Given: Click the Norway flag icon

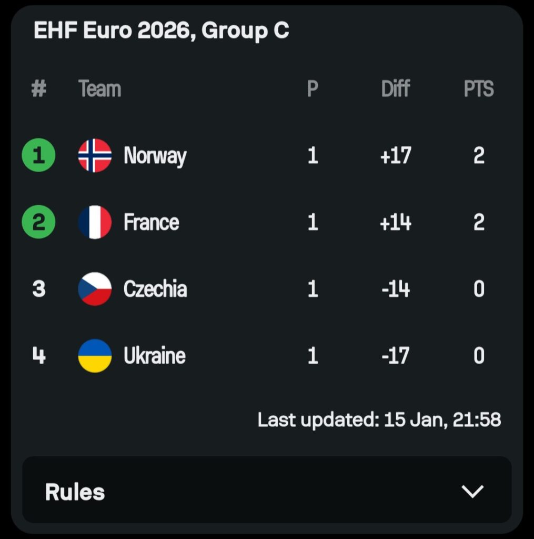Looking at the screenshot, I should (95, 156).
